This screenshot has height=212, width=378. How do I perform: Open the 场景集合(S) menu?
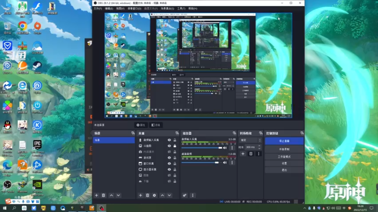(167, 8)
